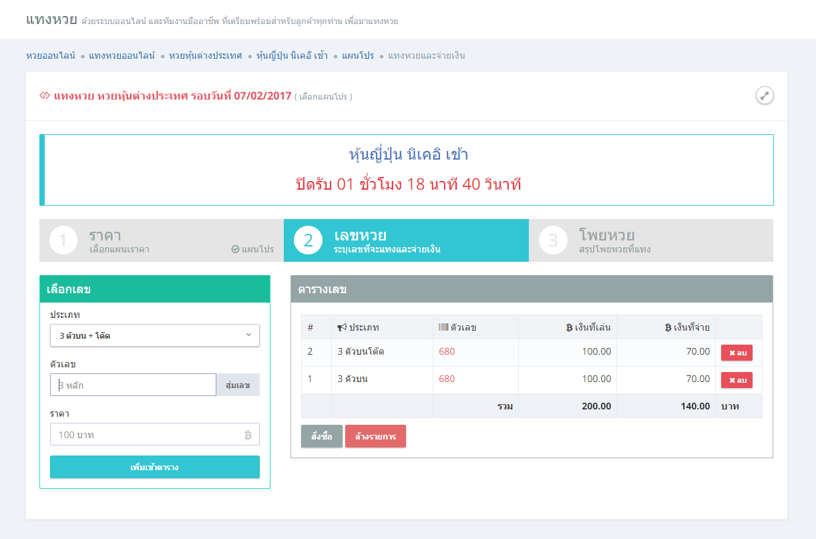Go to step 1 ราคา tab

161,240
